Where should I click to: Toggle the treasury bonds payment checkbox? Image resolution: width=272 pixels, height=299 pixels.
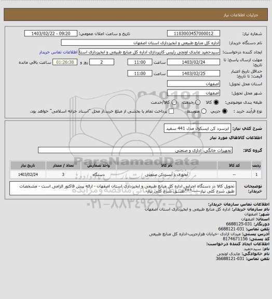click(171, 111)
